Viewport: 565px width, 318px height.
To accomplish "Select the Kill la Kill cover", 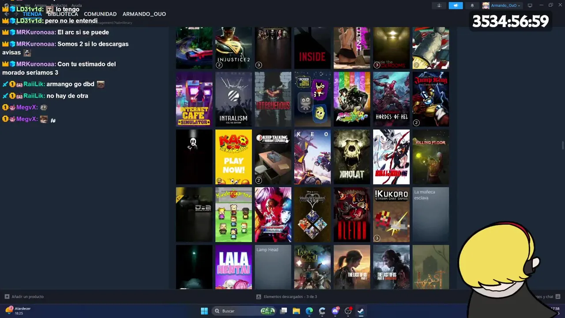I will coord(391,157).
